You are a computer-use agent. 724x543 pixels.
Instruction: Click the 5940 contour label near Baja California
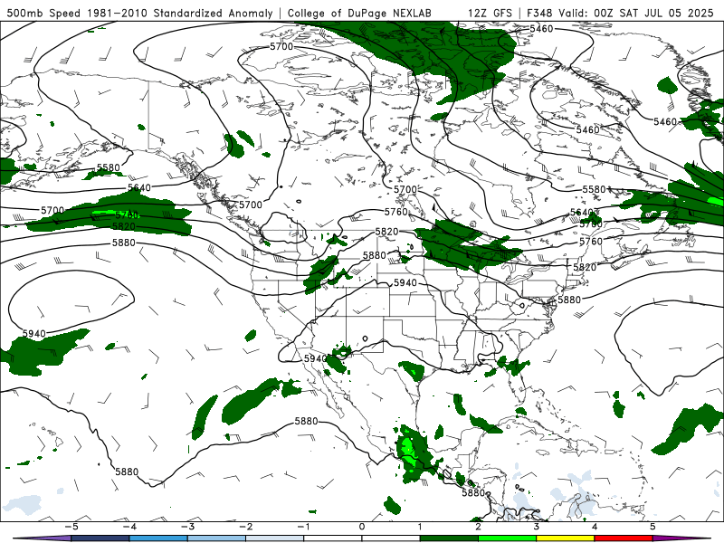tap(315, 358)
